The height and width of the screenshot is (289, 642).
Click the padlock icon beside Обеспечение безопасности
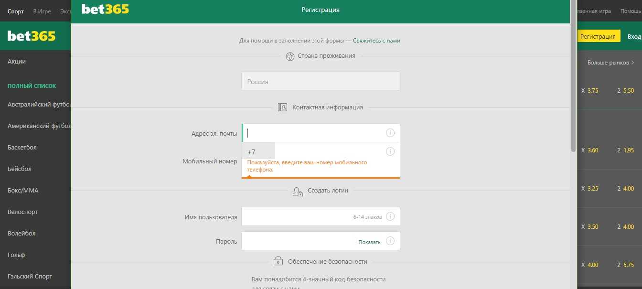pyautogui.click(x=278, y=261)
